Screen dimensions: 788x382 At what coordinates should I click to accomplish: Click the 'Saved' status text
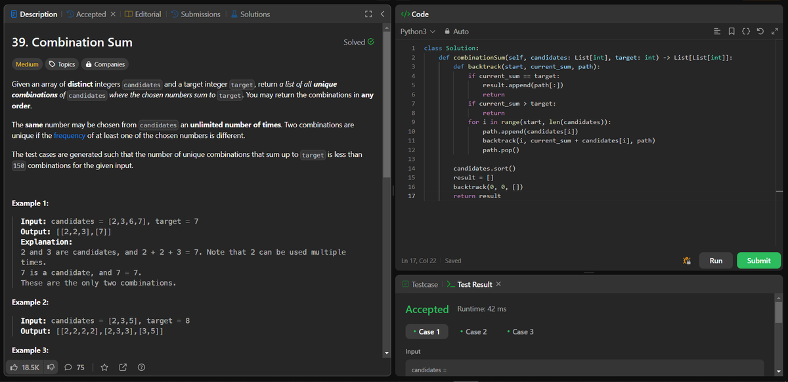click(x=453, y=261)
